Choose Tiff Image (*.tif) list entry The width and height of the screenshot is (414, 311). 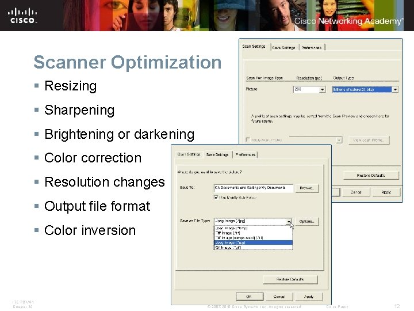tap(253, 233)
